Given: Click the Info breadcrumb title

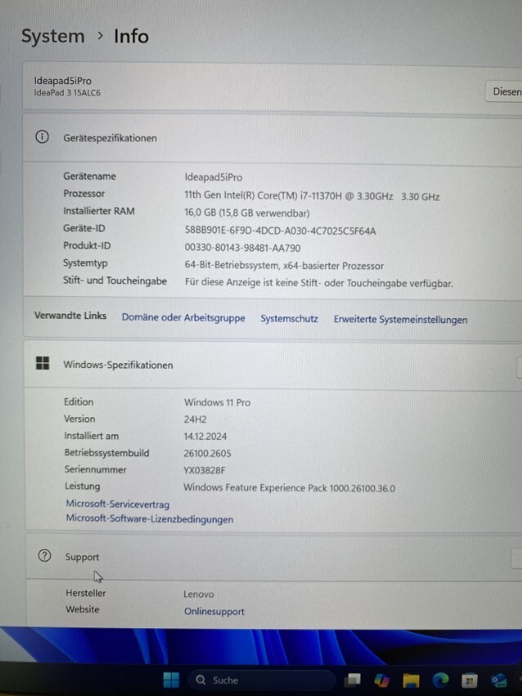Looking at the screenshot, I should 131,36.
